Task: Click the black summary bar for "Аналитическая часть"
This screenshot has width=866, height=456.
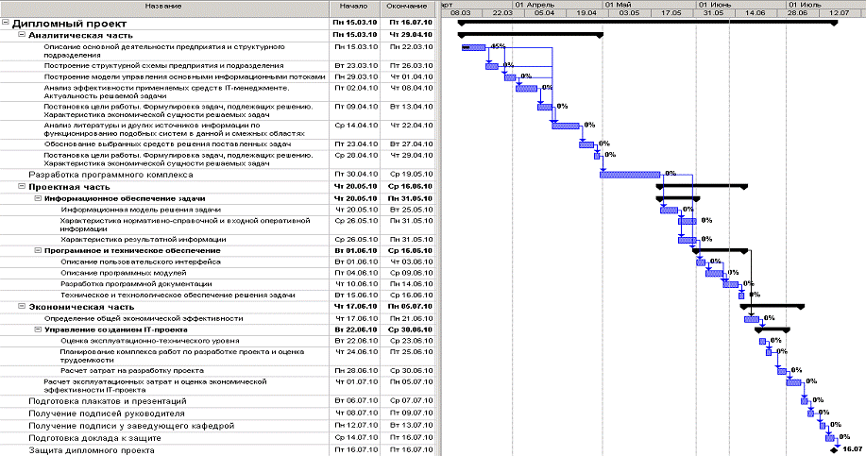Action: [x=529, y=34]
